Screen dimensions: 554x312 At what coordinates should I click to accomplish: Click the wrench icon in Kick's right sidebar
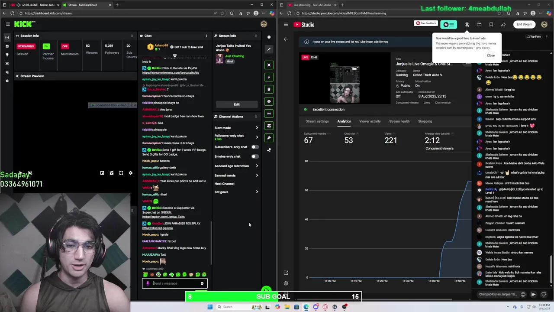pyautogui.click(x=269, y=138)
